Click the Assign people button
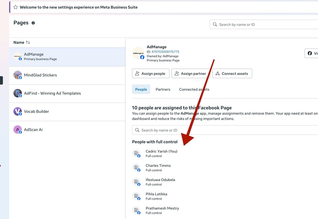Image resolution: width=318 pixels, height=219 pixels. pyautogui.click(x=150, y=73)
